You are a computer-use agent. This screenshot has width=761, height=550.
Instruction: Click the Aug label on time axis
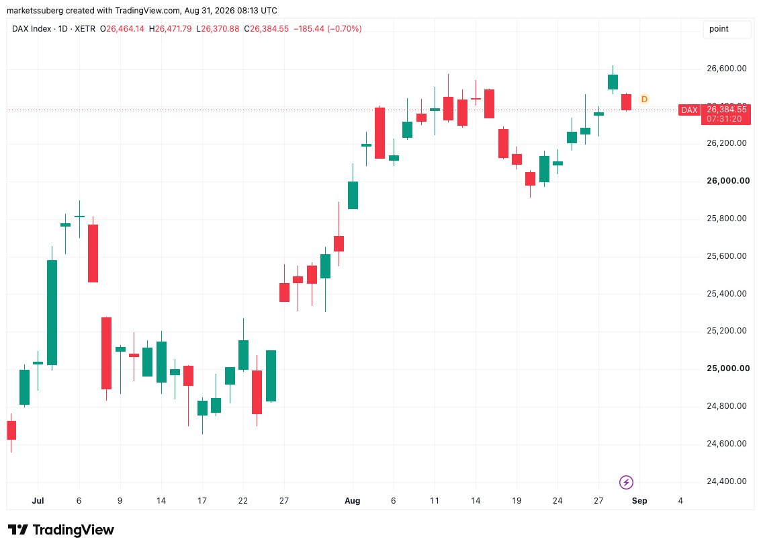click(353, 500)
